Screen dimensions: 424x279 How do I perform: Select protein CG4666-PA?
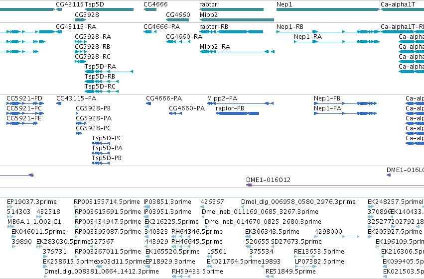pos(164,98)
